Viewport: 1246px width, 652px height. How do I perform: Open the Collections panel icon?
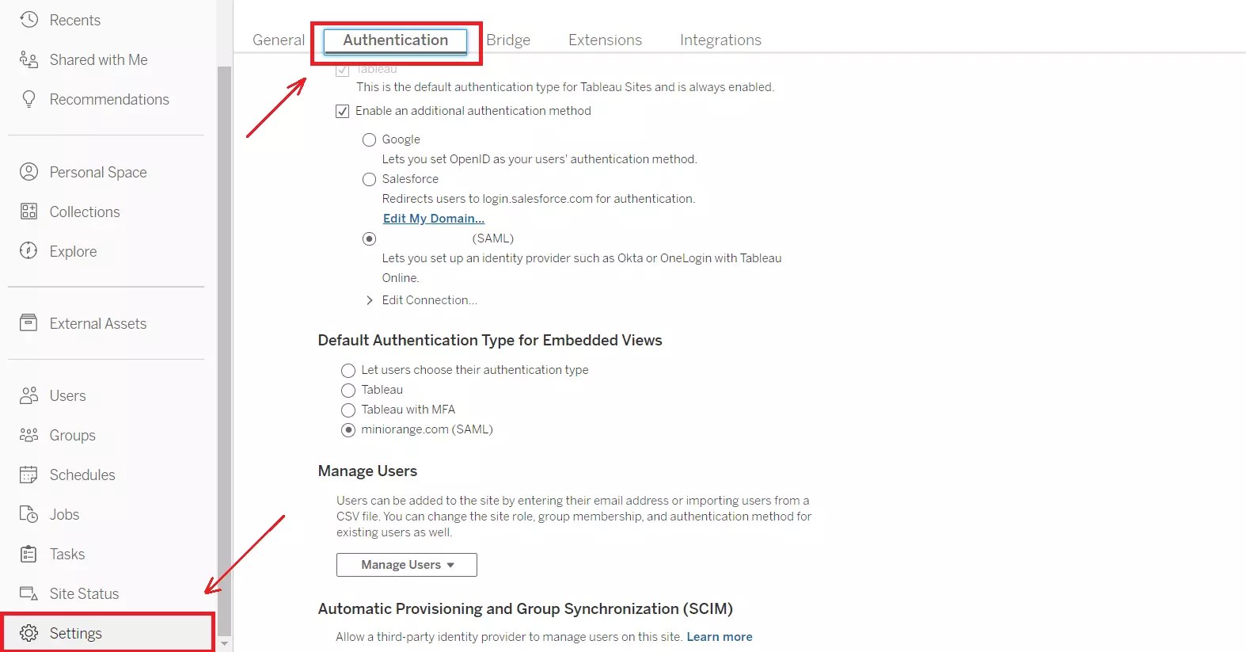[x=28, y=212]
